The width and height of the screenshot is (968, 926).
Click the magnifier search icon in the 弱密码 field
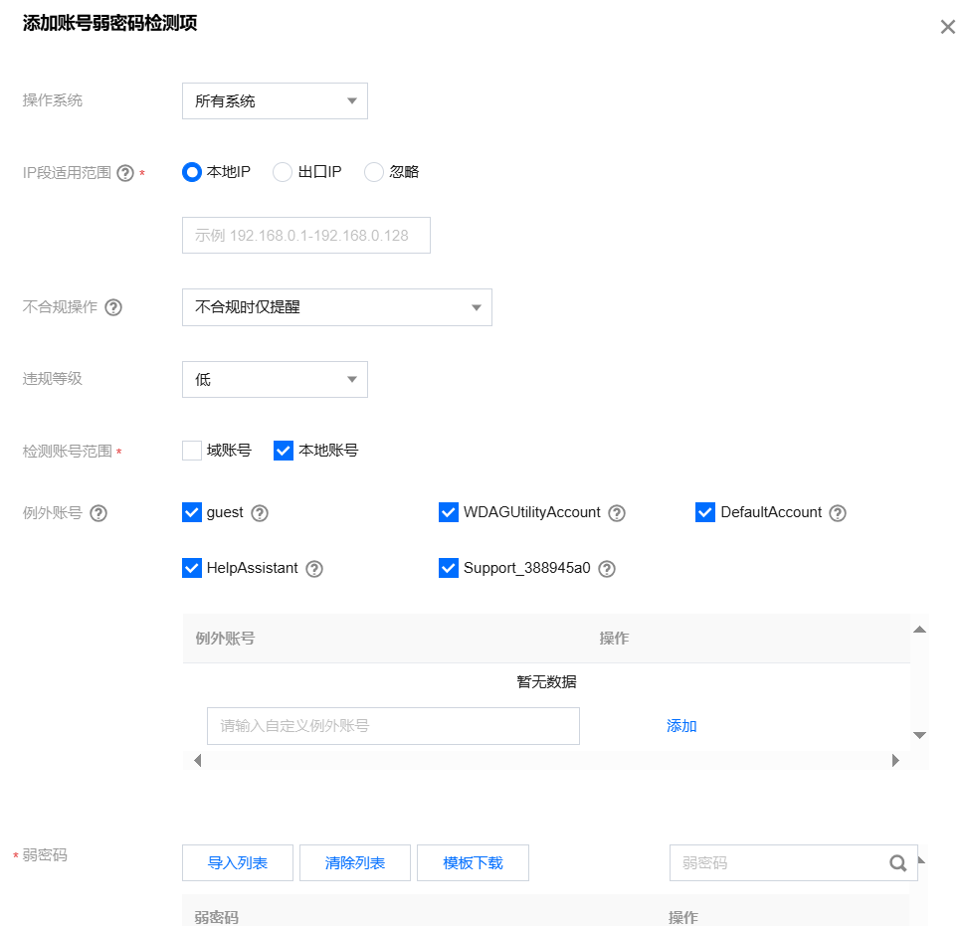coord(898,862)
